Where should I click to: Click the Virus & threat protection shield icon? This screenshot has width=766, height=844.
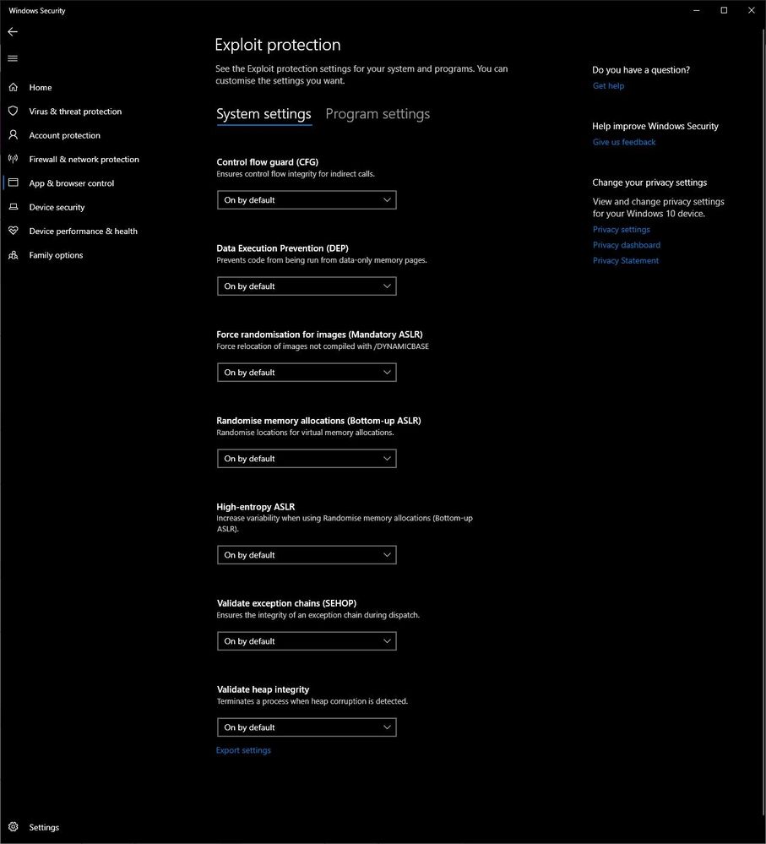pyautogui.click(x=14, y=111)
